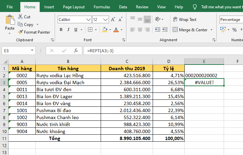Screen dimensions: 243x155
Task: Open the Merge & Center dropdown arrow
Action: point(211,30)
